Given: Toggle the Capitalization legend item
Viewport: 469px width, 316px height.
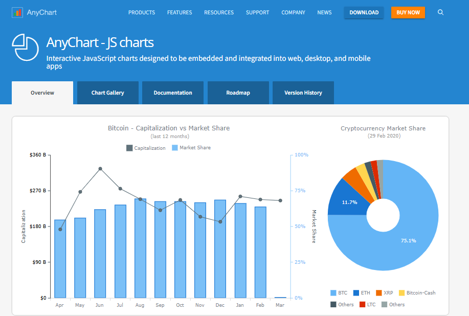Looking at the screenshot, I should (146, 148).
